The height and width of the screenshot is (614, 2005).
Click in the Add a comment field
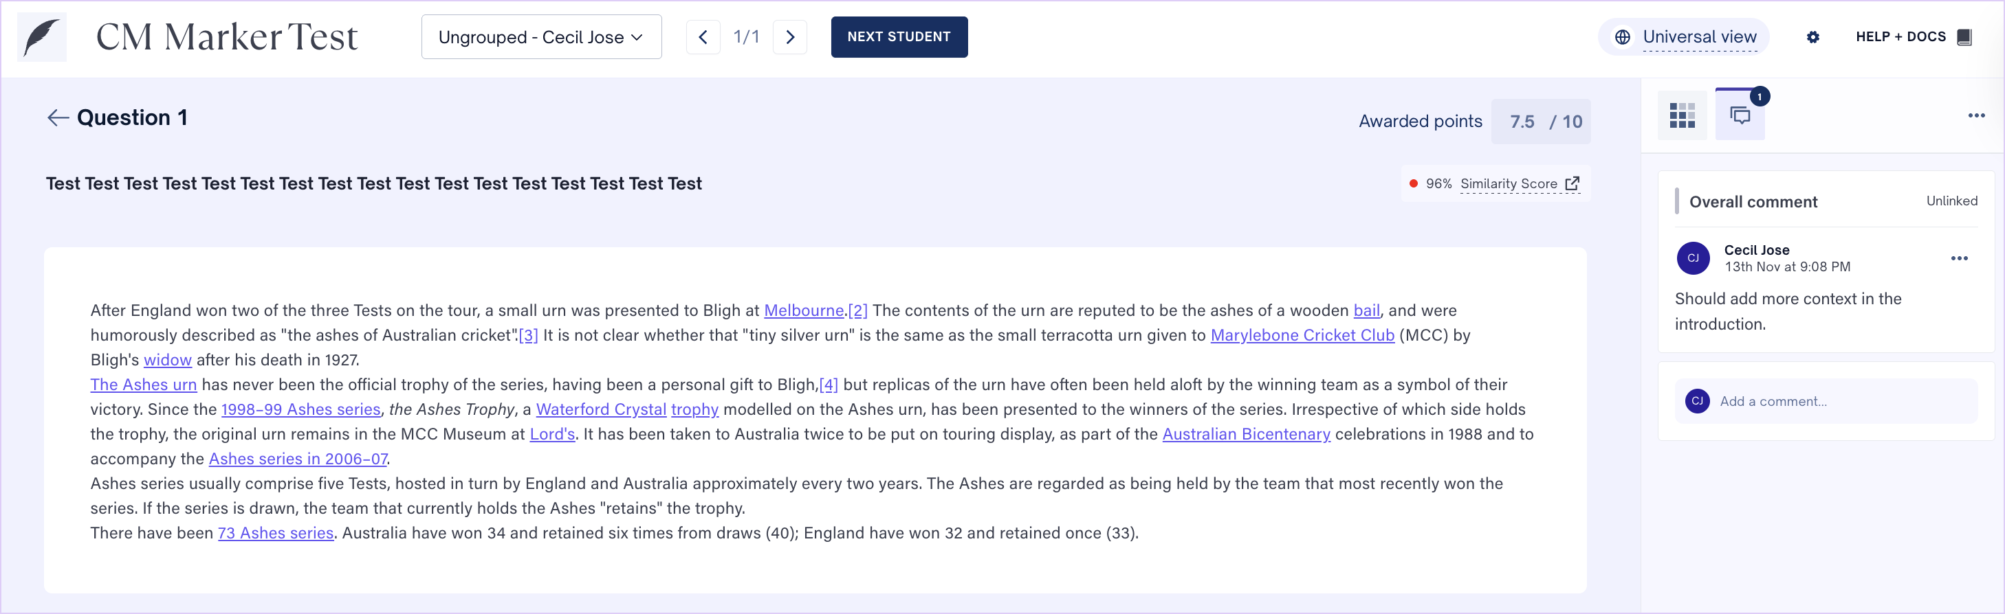click(x=1837, y=402)
